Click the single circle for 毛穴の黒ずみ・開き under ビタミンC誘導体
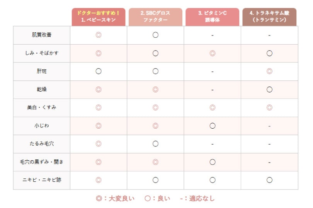This screenshot has height=208, width=313. coord(213,162)
